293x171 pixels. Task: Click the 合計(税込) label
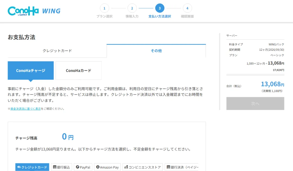234,86
